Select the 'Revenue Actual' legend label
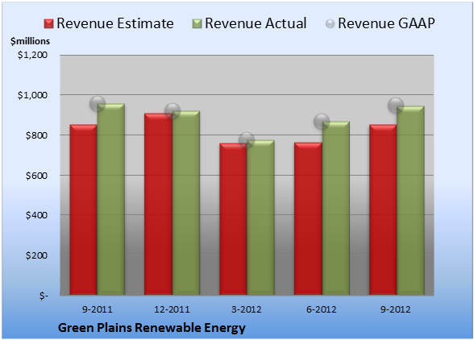 pos(256,23)
